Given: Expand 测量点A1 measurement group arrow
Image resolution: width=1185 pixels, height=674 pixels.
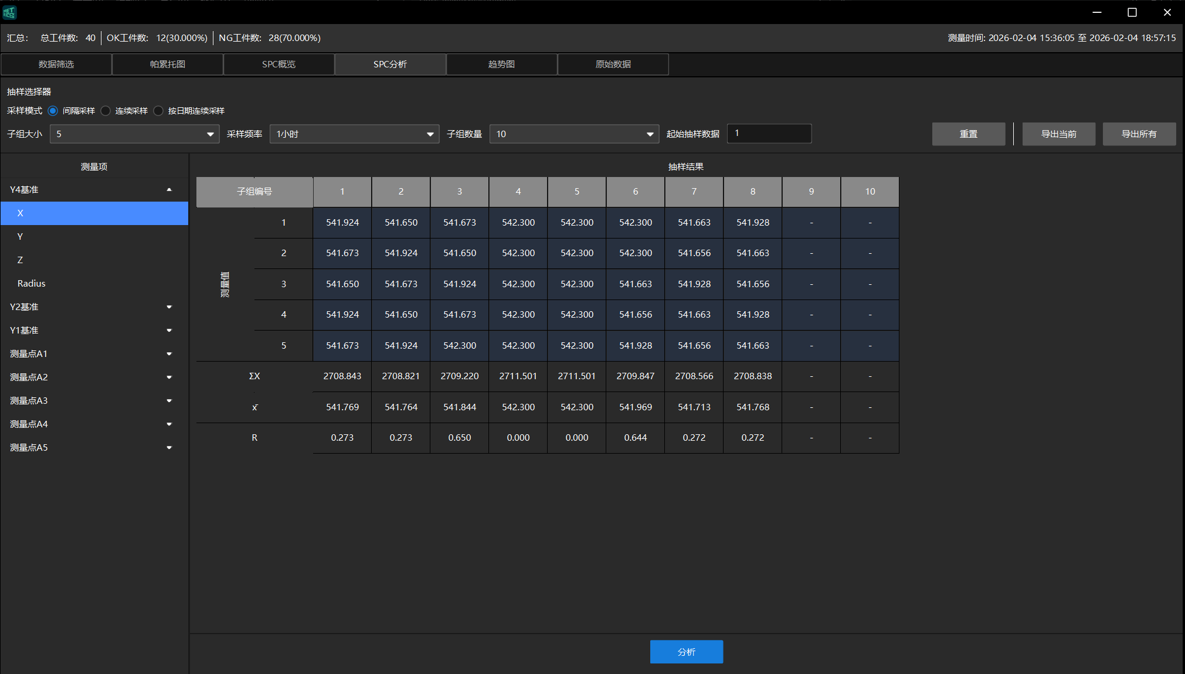Looking at the screenshot, I should 169,354.
